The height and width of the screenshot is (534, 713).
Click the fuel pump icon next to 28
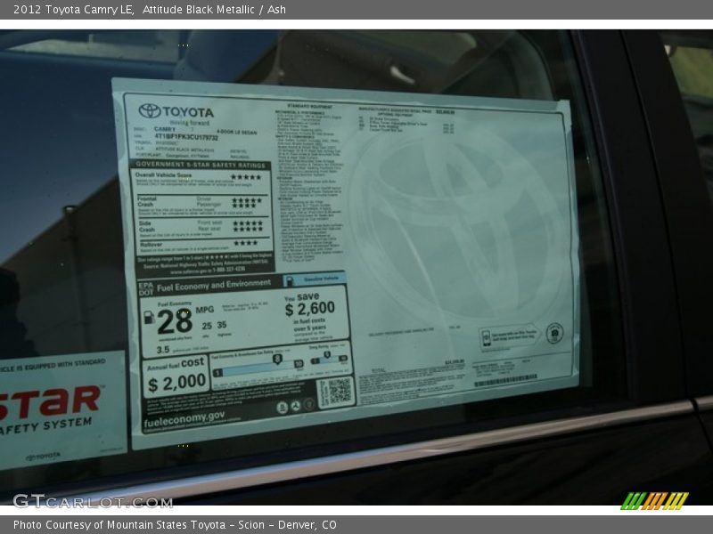[149, 317]
